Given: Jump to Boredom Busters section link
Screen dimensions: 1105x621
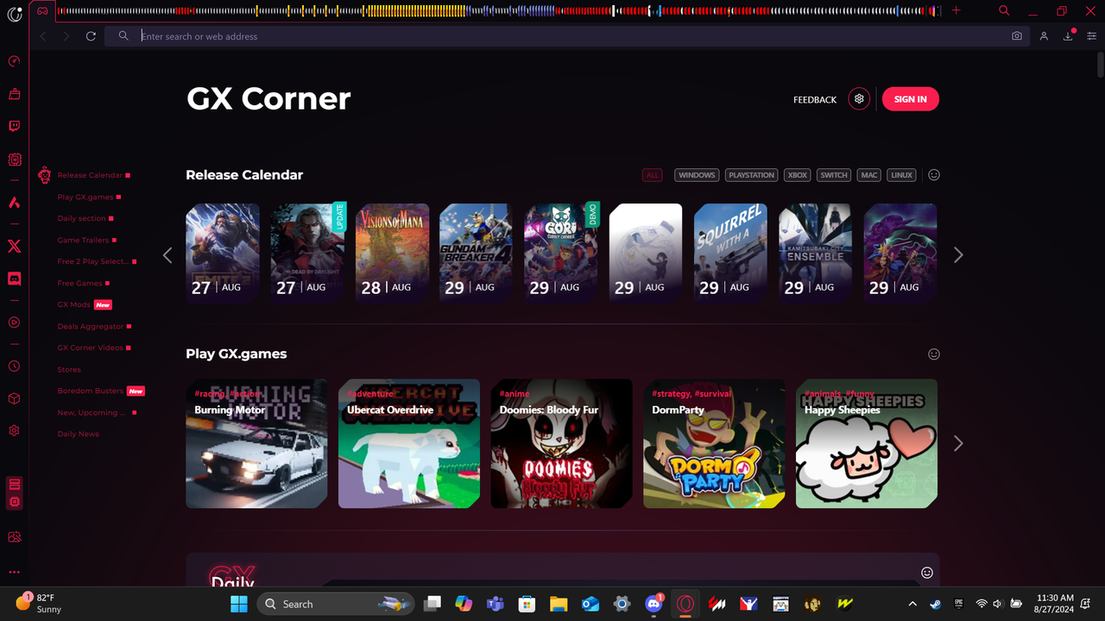Looking at the screenshot, I should pyautogui.click(x=91, y=391).
